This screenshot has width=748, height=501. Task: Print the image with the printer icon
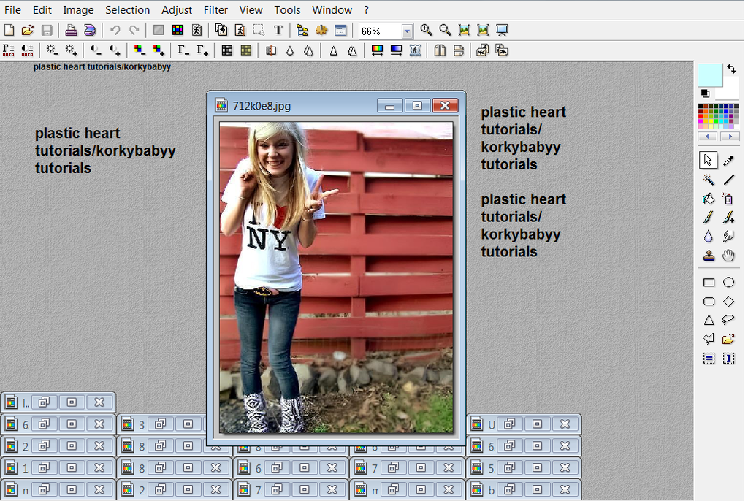tap(71, 30)
